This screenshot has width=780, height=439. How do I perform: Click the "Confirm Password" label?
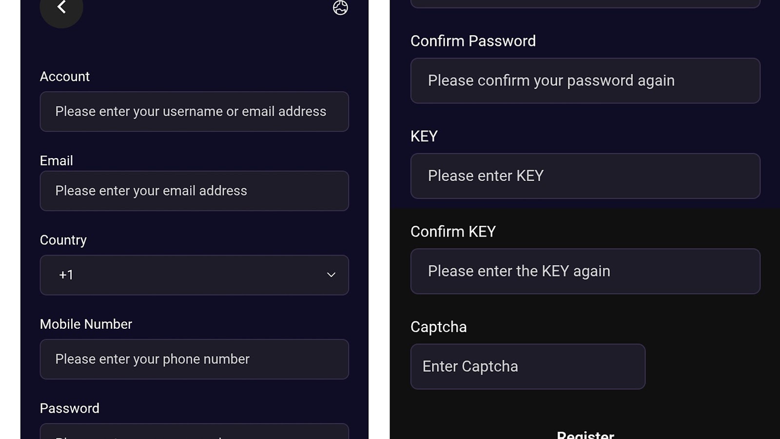coord(473,41)
